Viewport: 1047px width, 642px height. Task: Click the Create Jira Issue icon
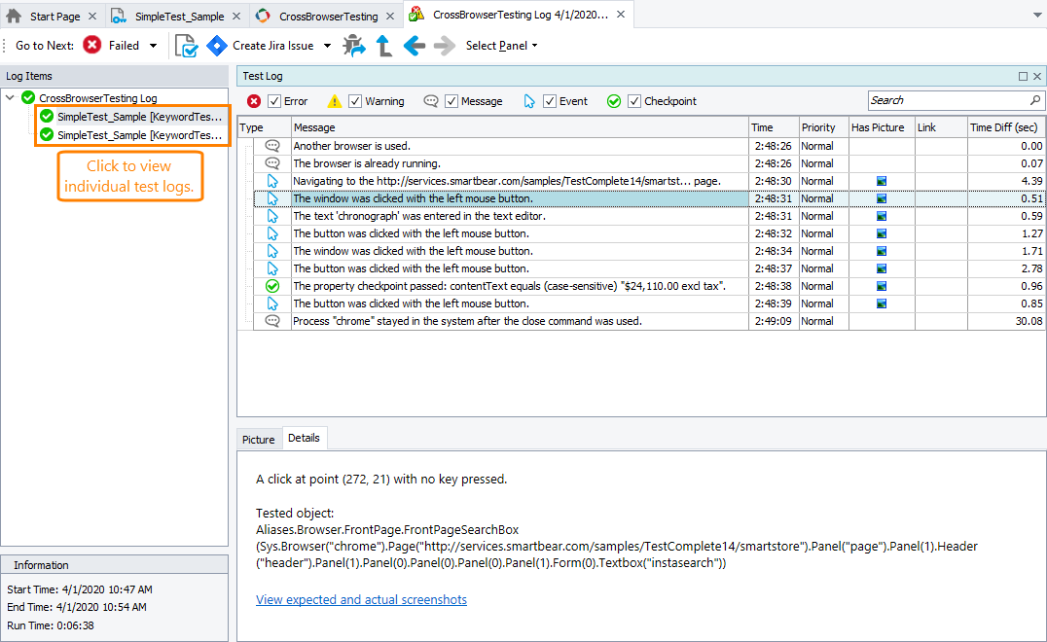click(217, 46)
